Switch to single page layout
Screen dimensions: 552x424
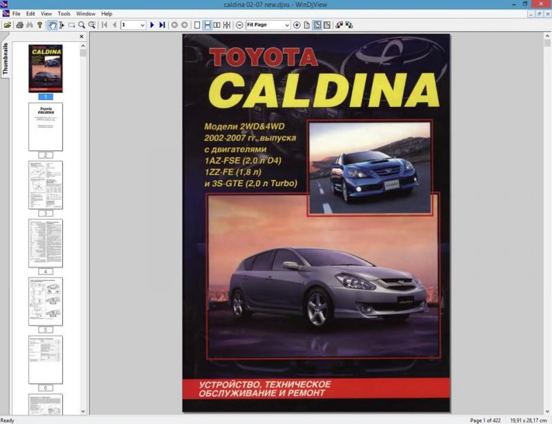(x=197, y=25)
